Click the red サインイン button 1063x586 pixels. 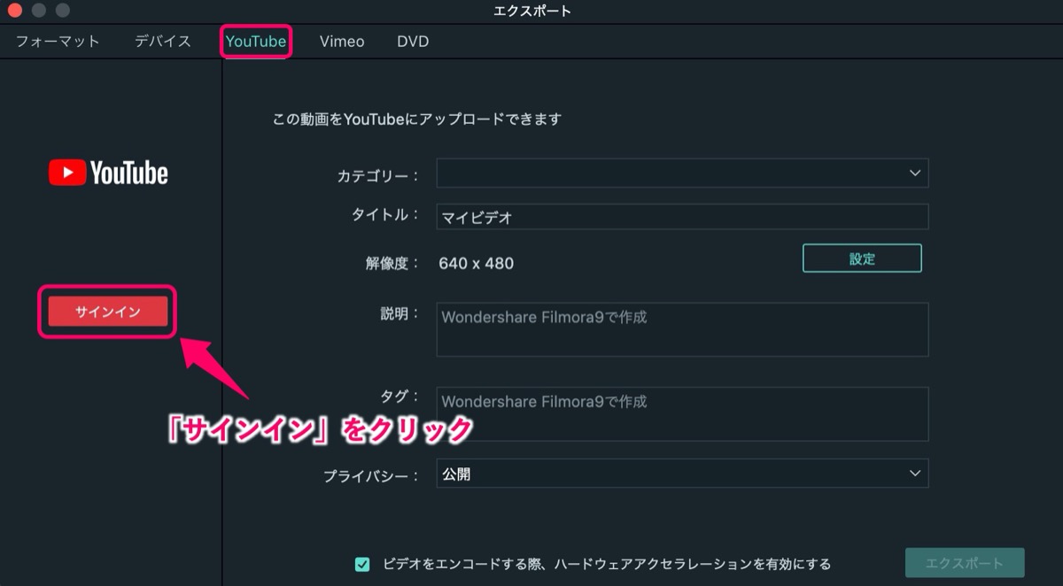pos(108,312)
